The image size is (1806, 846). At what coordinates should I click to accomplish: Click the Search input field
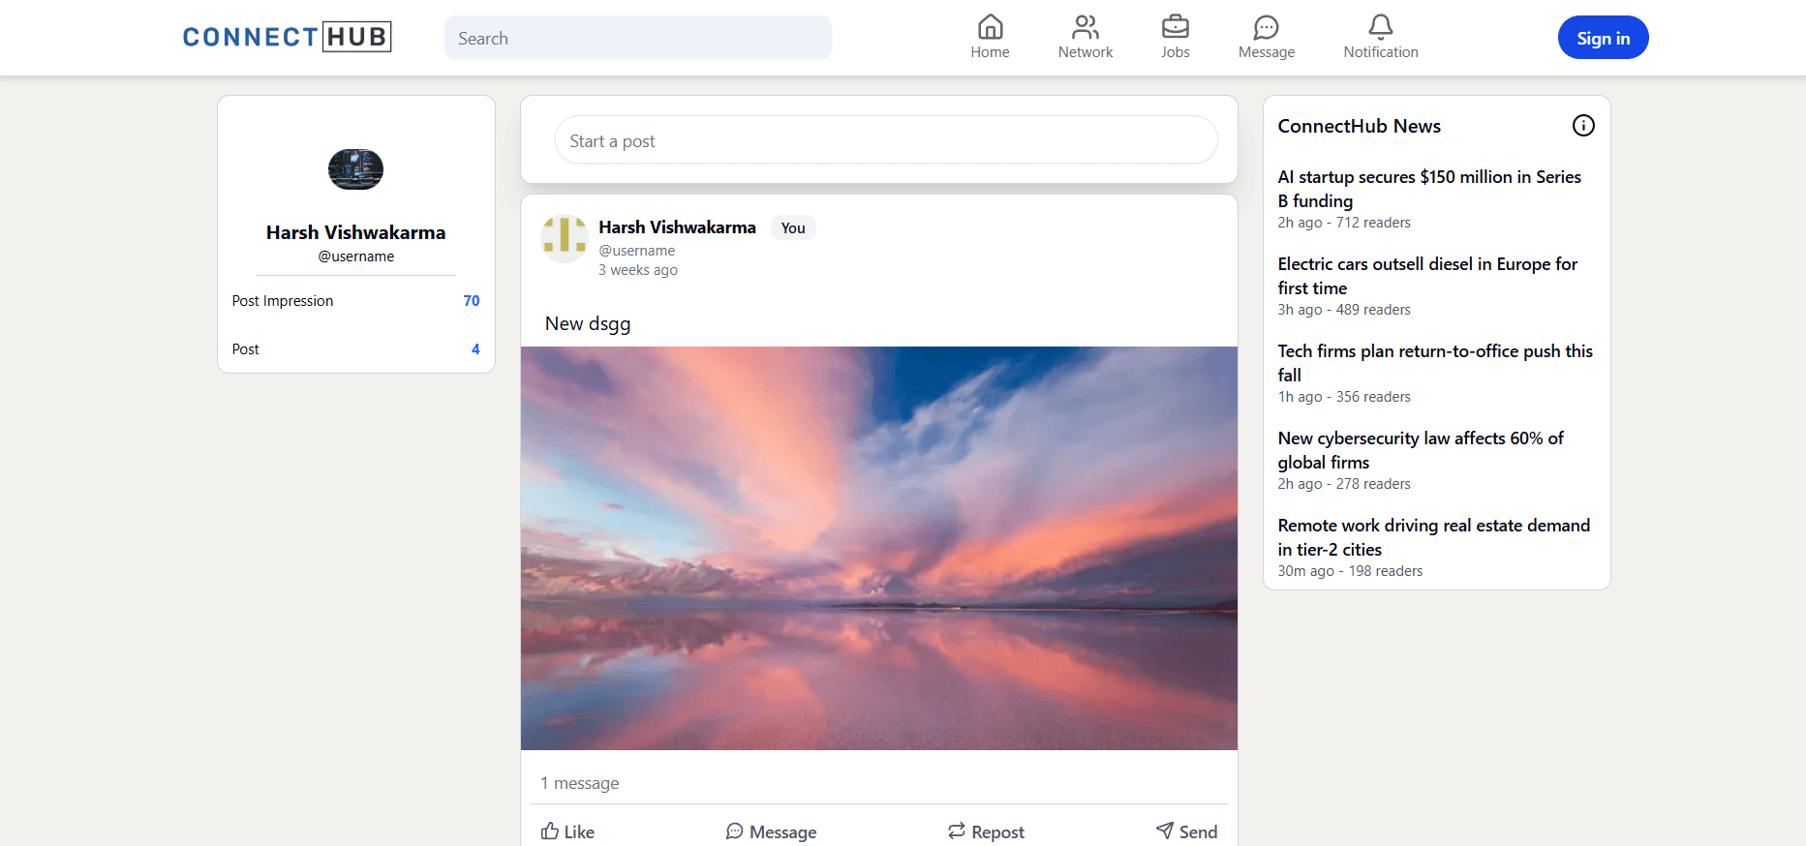tap(637, 38)
